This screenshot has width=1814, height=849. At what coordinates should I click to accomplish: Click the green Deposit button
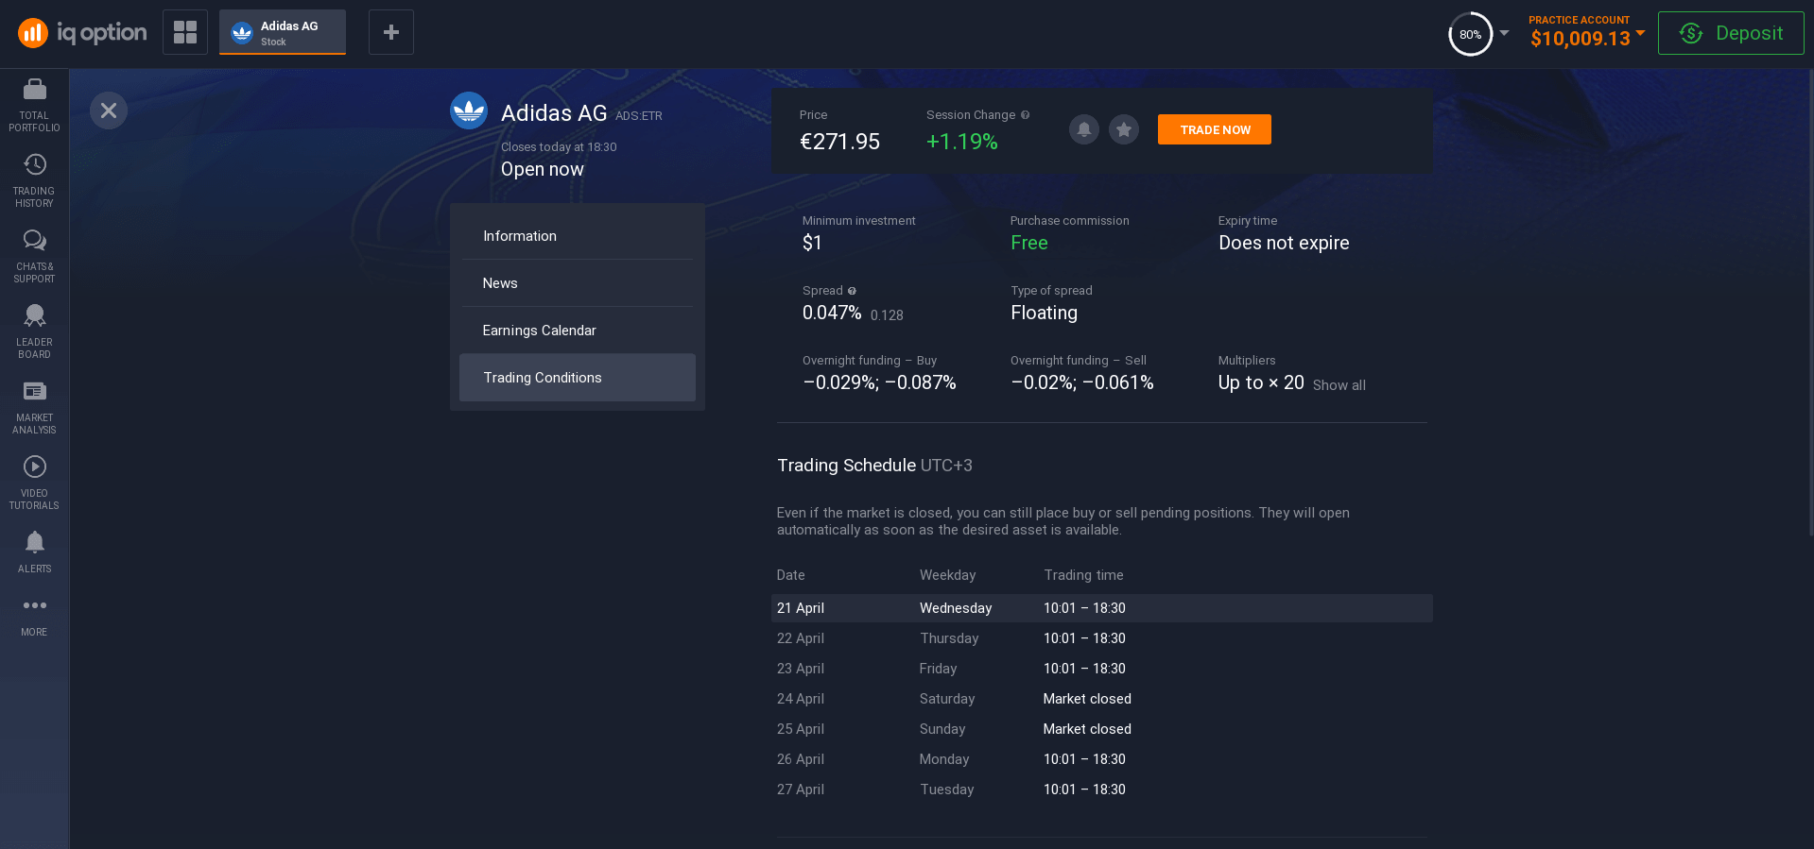tap(1731, 33)
